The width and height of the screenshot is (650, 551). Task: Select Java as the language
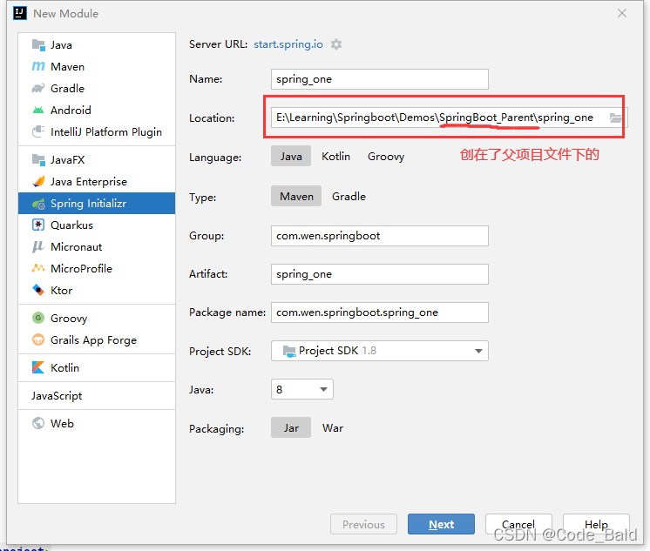(291, 156)
